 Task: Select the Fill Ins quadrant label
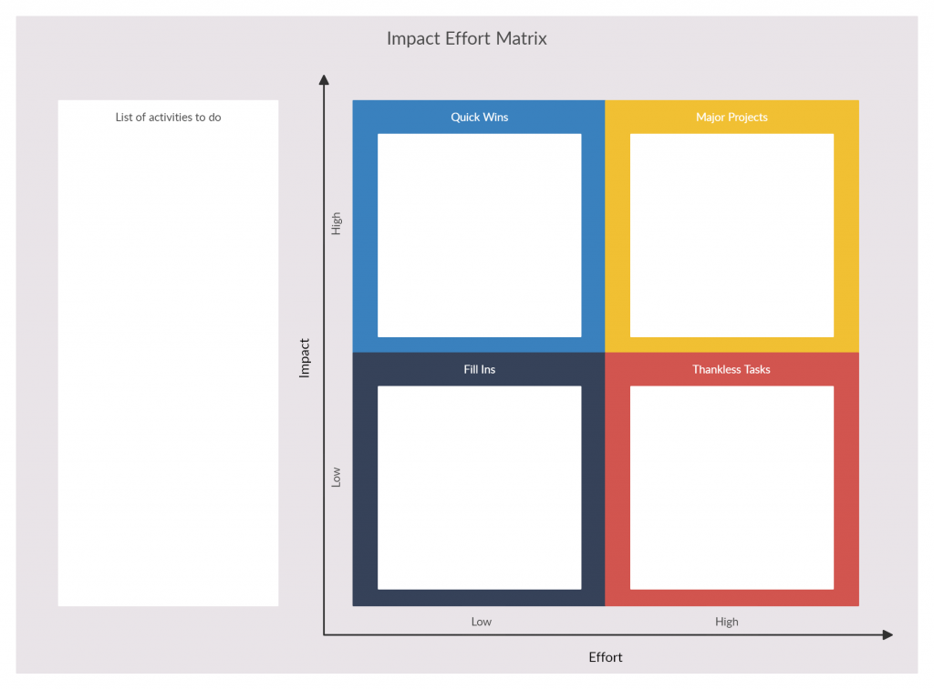click(x=479, y=369)
